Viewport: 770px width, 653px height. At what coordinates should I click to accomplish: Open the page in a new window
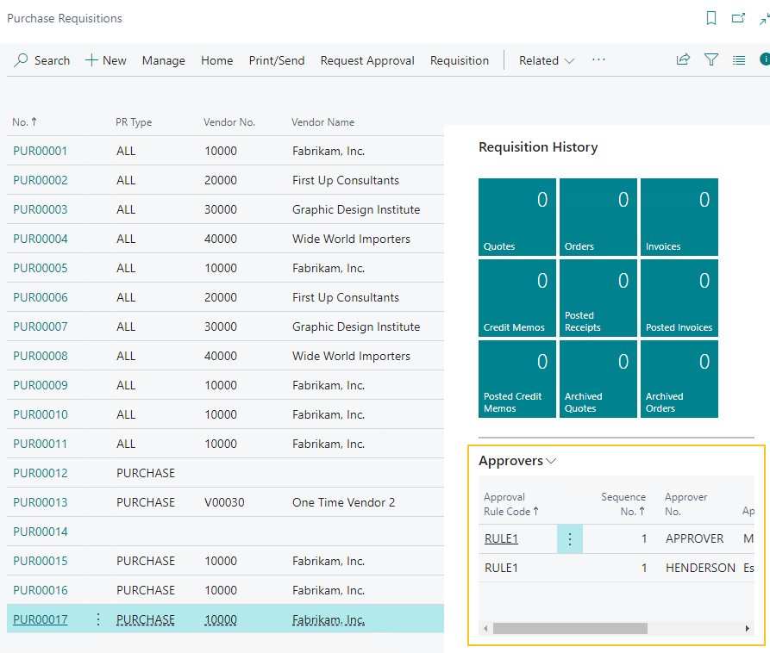pyautogui.click(x=736, y=18)
